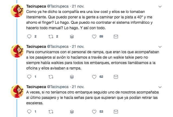Send first tweet via direct message
The height and width of the screenshot is (117, 173).
pos(116,36)
